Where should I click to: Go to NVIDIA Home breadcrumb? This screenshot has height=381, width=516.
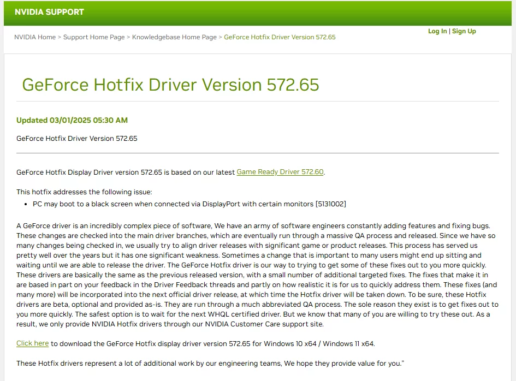pyautogui.click(x=35, y=37)
